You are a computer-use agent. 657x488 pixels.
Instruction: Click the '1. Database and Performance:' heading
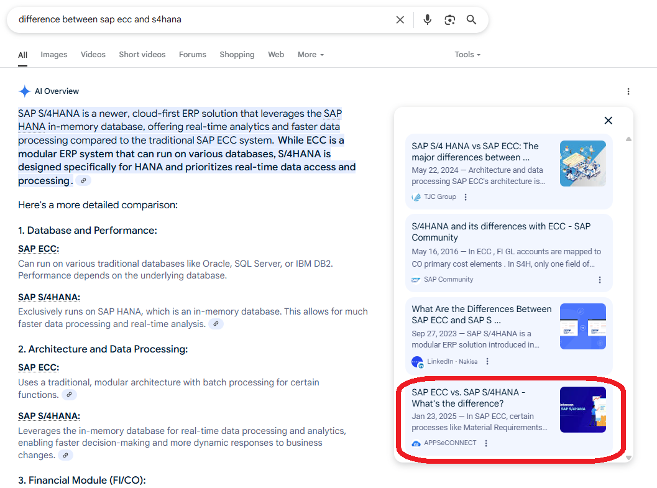pos(88,231)
